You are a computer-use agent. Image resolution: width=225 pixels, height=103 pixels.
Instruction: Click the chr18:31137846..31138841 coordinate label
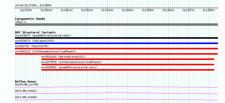[33, 6]
